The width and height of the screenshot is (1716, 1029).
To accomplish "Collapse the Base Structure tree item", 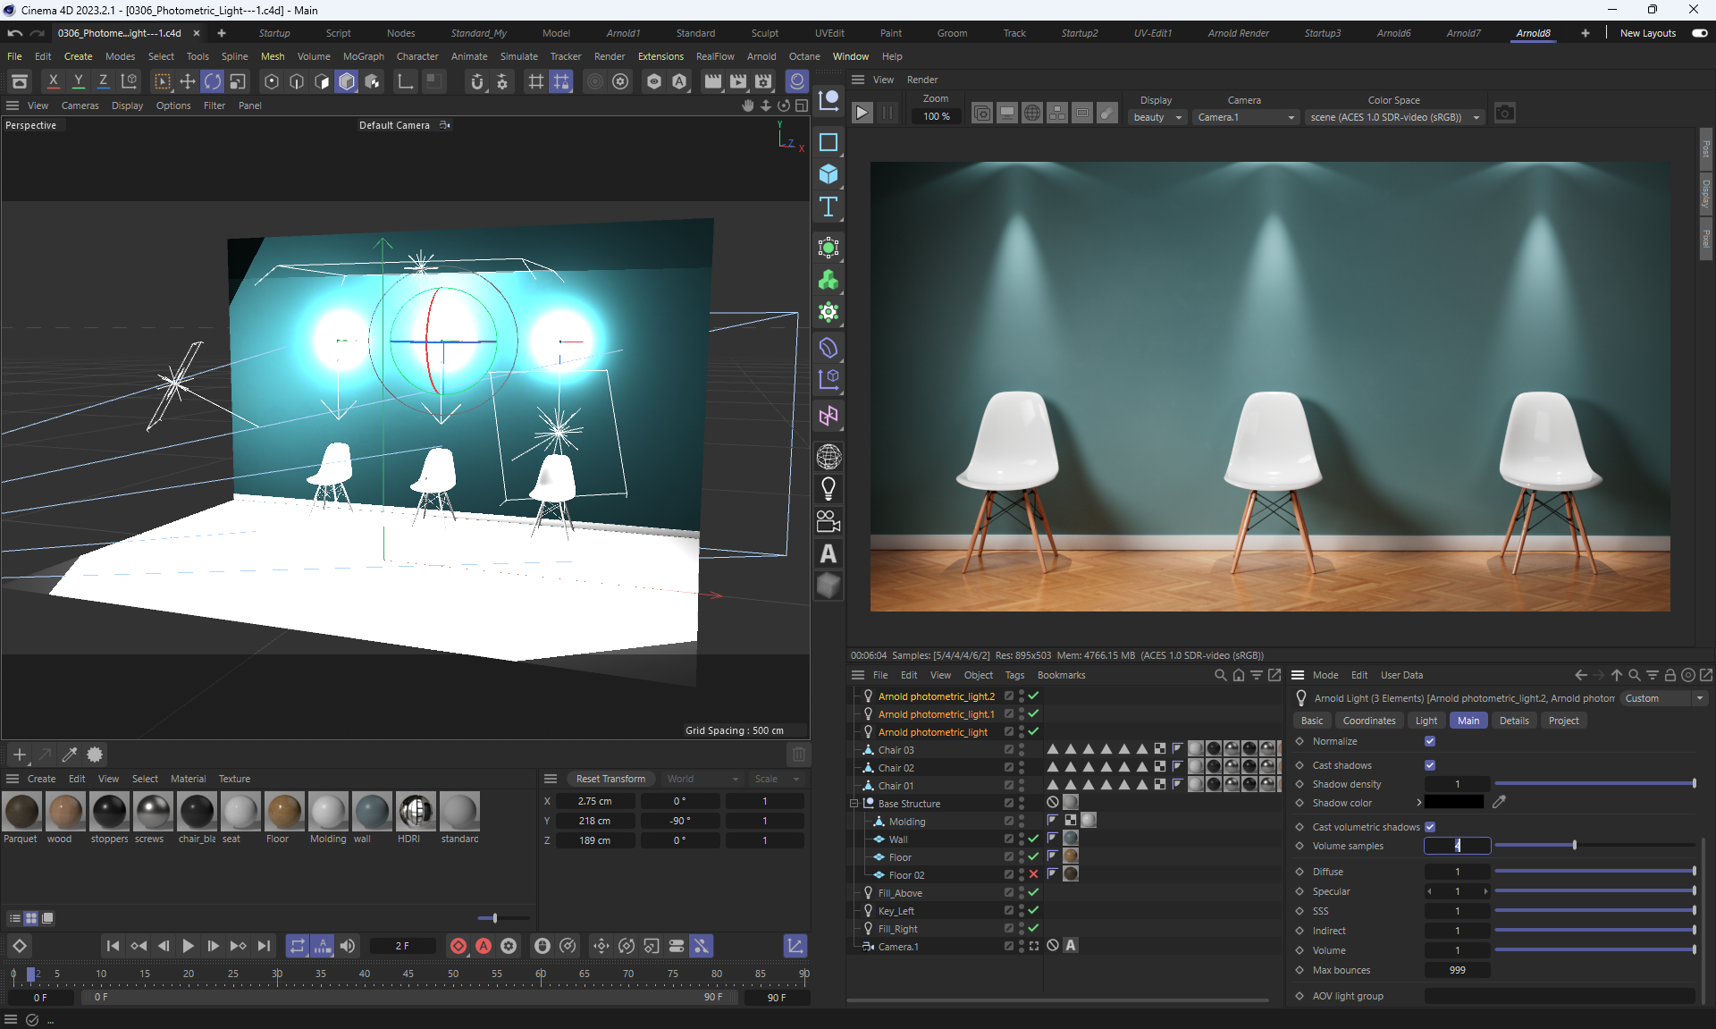I will click(854, 804).
